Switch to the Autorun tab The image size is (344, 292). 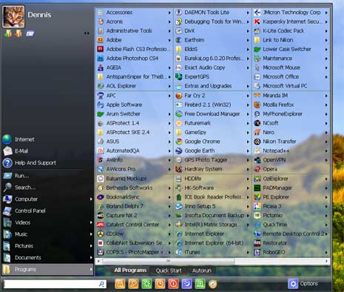(202, 271)
